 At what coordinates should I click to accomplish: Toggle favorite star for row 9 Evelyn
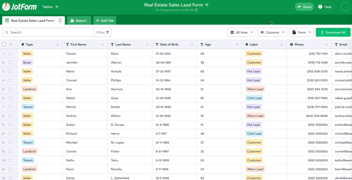pyautogui.click(x=10, y=125)
